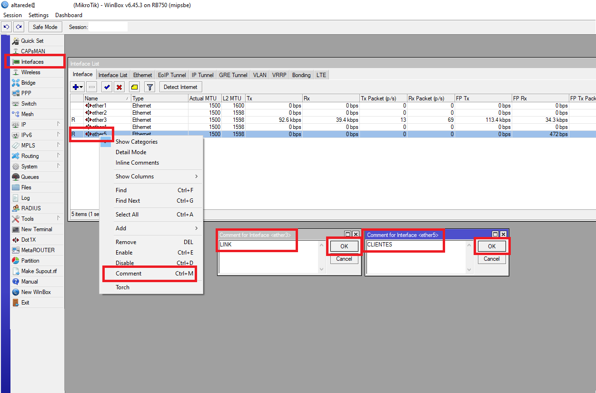Click Cancel in ether3 comment dialog

tap(344, 259)
